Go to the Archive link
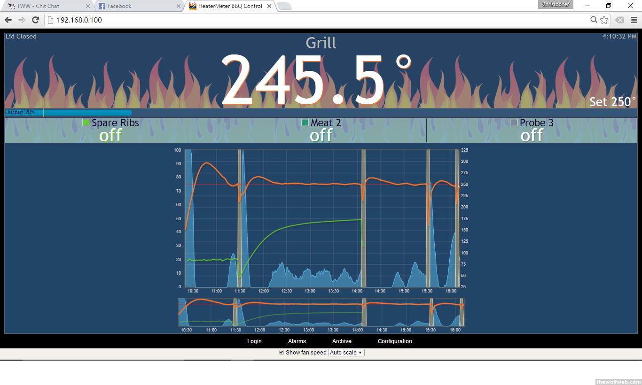 (x=342, y=341)
